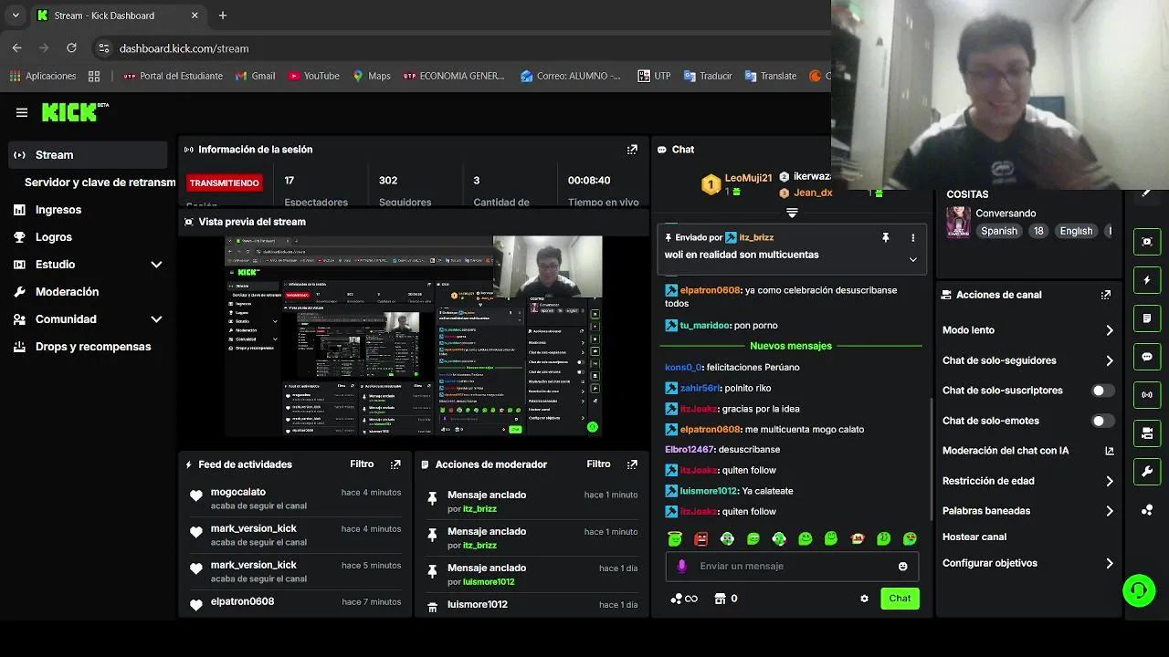Open Restricción de edad options
Viewport: 1169px width, 657px height.
1027,481
